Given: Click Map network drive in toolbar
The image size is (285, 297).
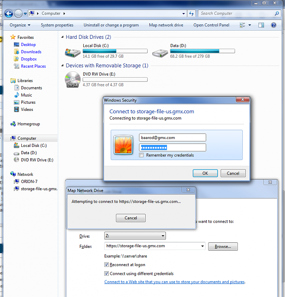Looking at the screenshot, I should 166,25.
